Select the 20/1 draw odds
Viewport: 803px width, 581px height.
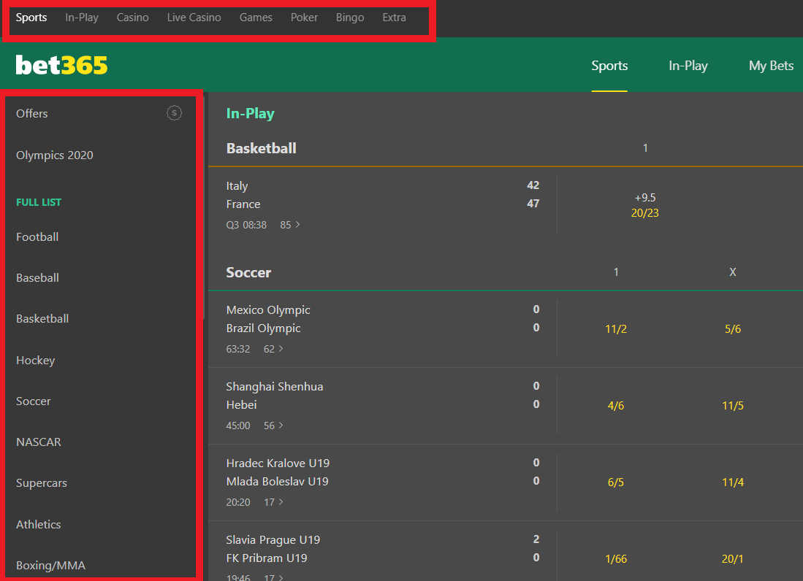733,559
